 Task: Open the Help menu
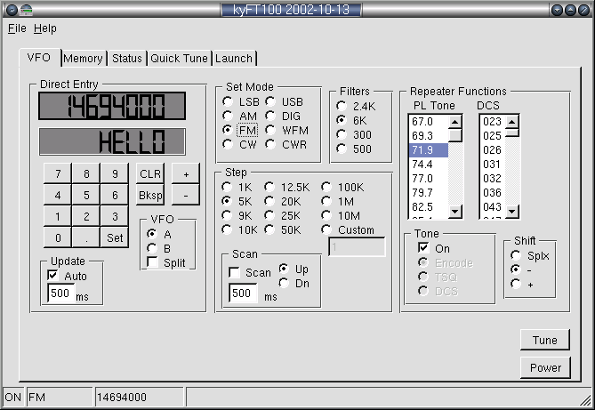coord(45,28)
